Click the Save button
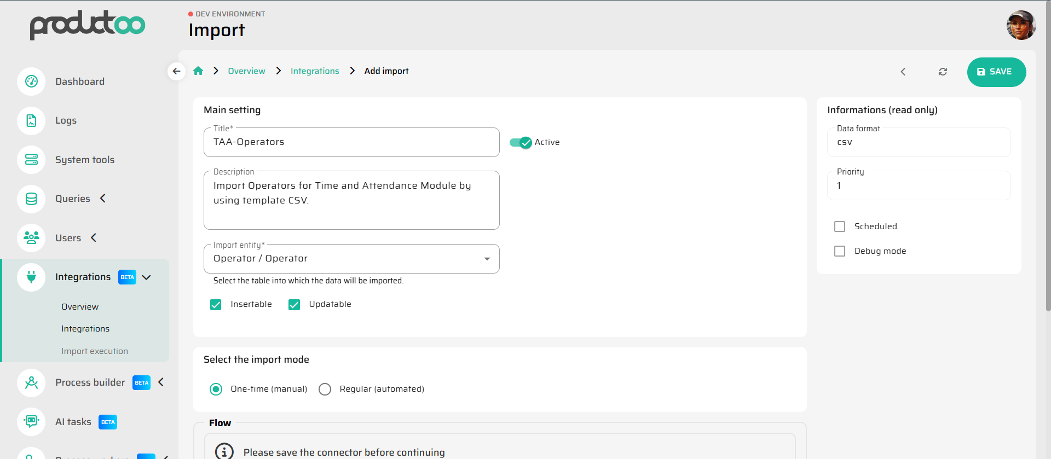 996,72
